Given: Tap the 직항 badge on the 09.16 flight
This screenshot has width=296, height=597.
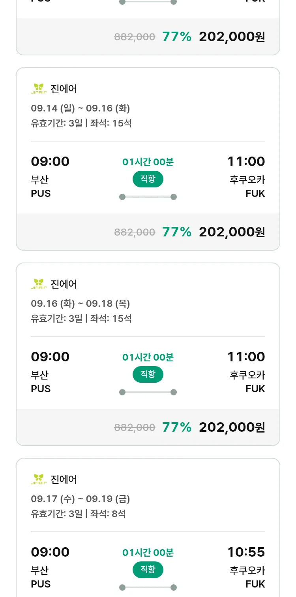Looking at the screenshot, I should tap(148, 374).
